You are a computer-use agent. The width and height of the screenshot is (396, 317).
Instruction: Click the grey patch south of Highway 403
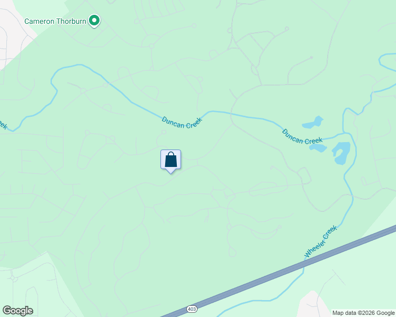[x=311, y=304]
